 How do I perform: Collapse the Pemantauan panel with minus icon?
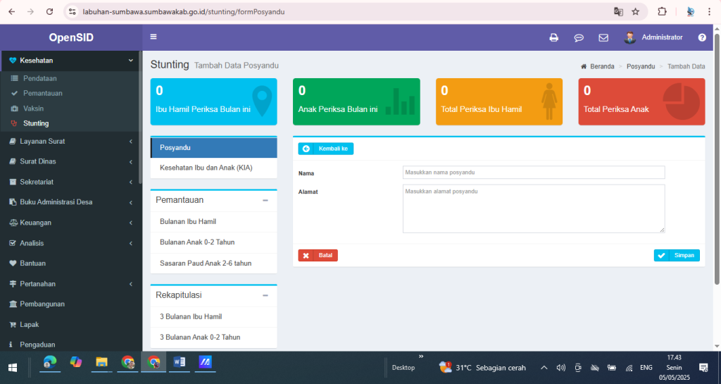click(265, 201)
